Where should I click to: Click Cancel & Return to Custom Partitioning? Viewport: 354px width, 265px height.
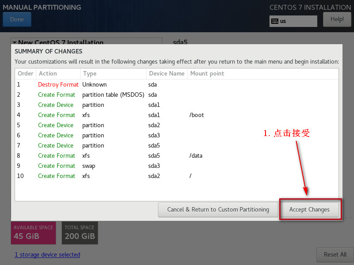(218, 209)
